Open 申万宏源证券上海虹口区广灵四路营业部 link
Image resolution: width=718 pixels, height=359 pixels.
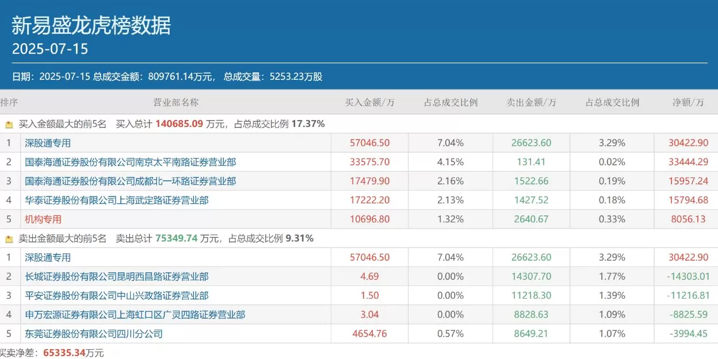tap(135, 314)
